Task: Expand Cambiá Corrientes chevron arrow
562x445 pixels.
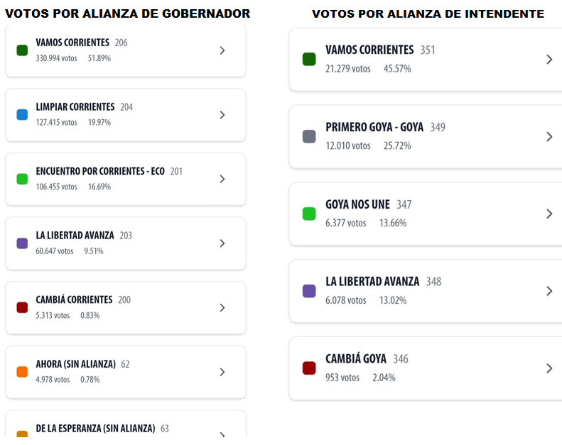Action: point(222,308)
